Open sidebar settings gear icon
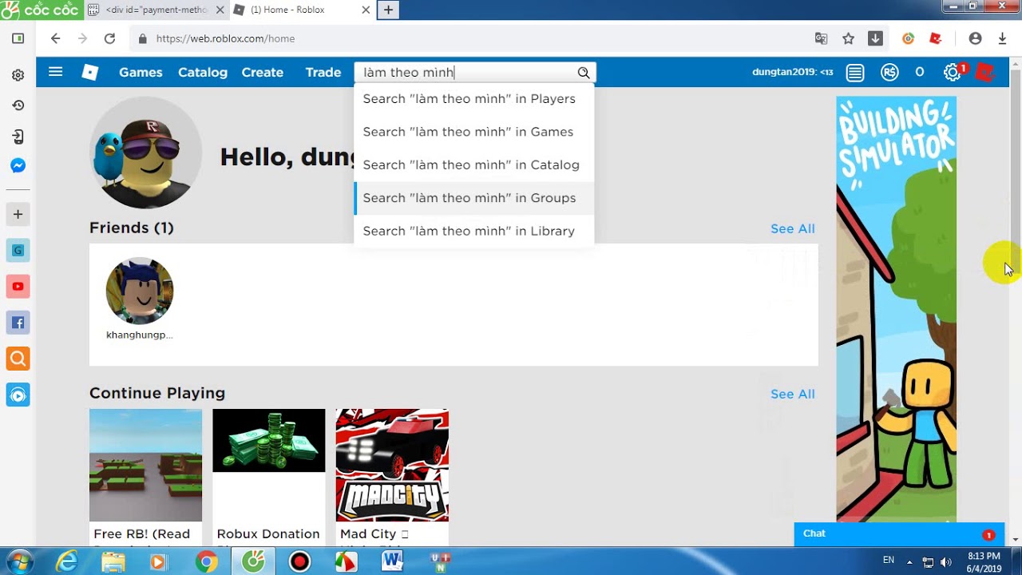 click(x=18, y=75)
